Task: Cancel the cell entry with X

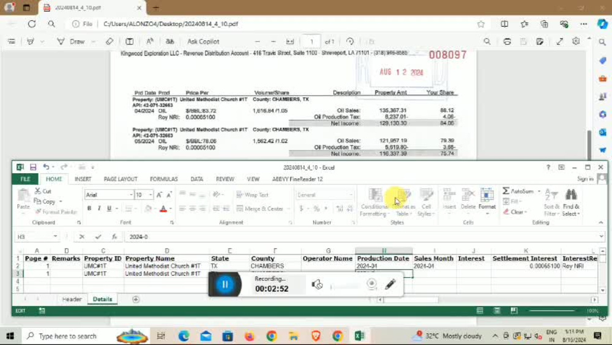Action: click(81, 237)
